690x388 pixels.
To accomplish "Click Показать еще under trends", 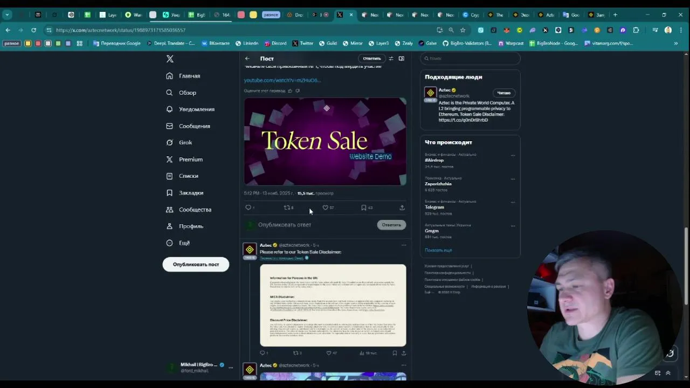I will tap(438, 250).
